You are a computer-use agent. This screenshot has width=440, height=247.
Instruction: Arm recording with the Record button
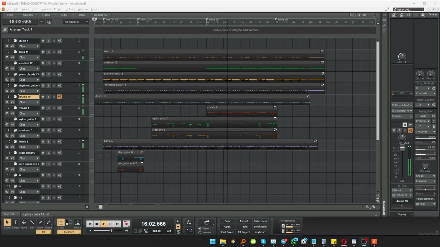pyautogui.click(x=126, y=224)
